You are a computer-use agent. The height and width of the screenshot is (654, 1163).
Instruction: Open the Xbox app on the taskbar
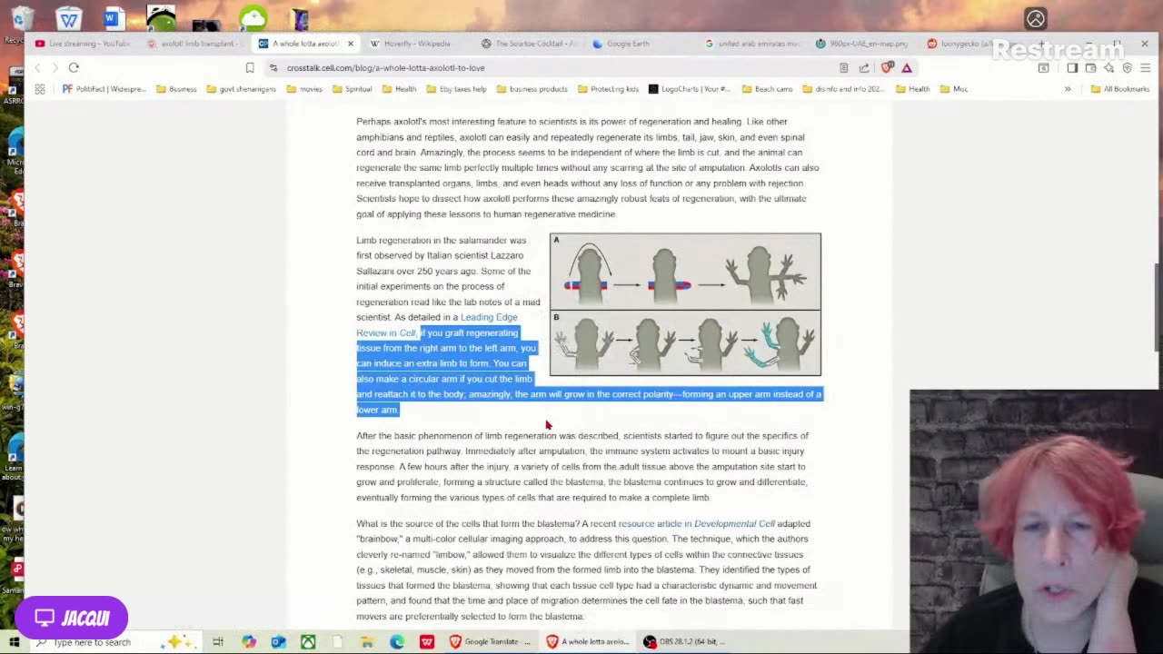click(308, 642)
